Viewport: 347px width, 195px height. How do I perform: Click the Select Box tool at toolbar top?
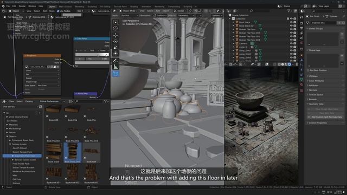pyautogui.click(x=115, y=22)
